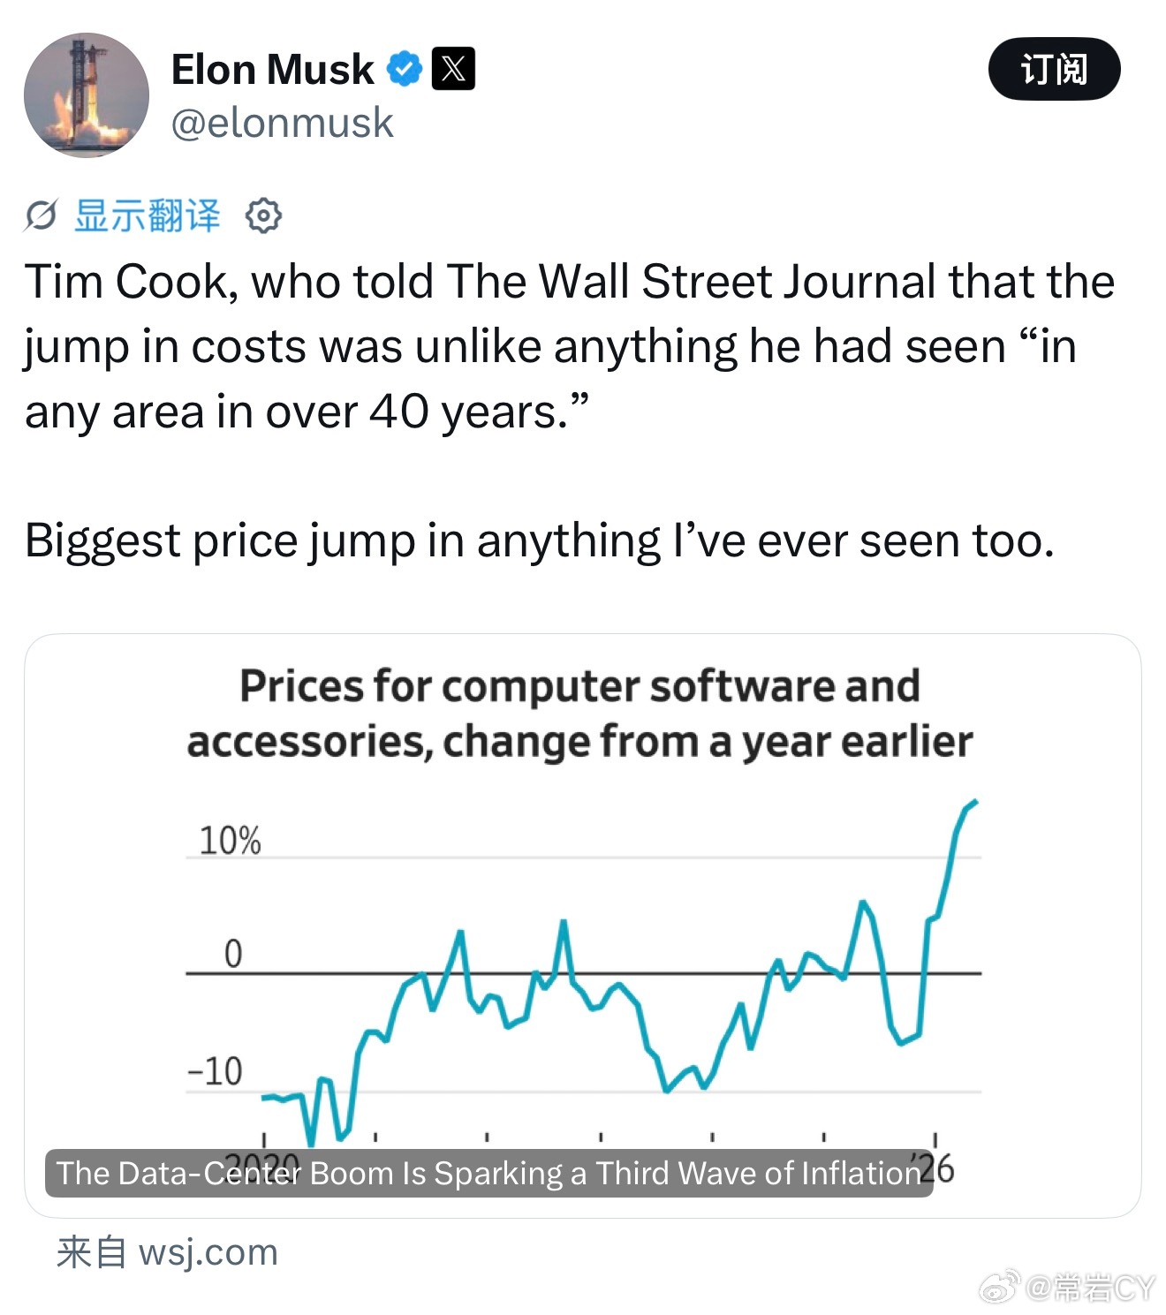Open the Elon Musk display name
1166x1315 pixels.
point(272,69)
